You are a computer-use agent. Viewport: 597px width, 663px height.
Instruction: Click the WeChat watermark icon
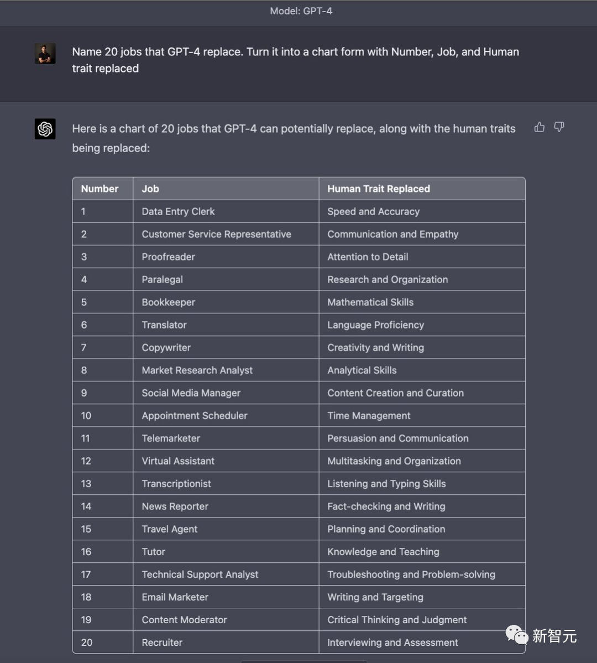517,635
